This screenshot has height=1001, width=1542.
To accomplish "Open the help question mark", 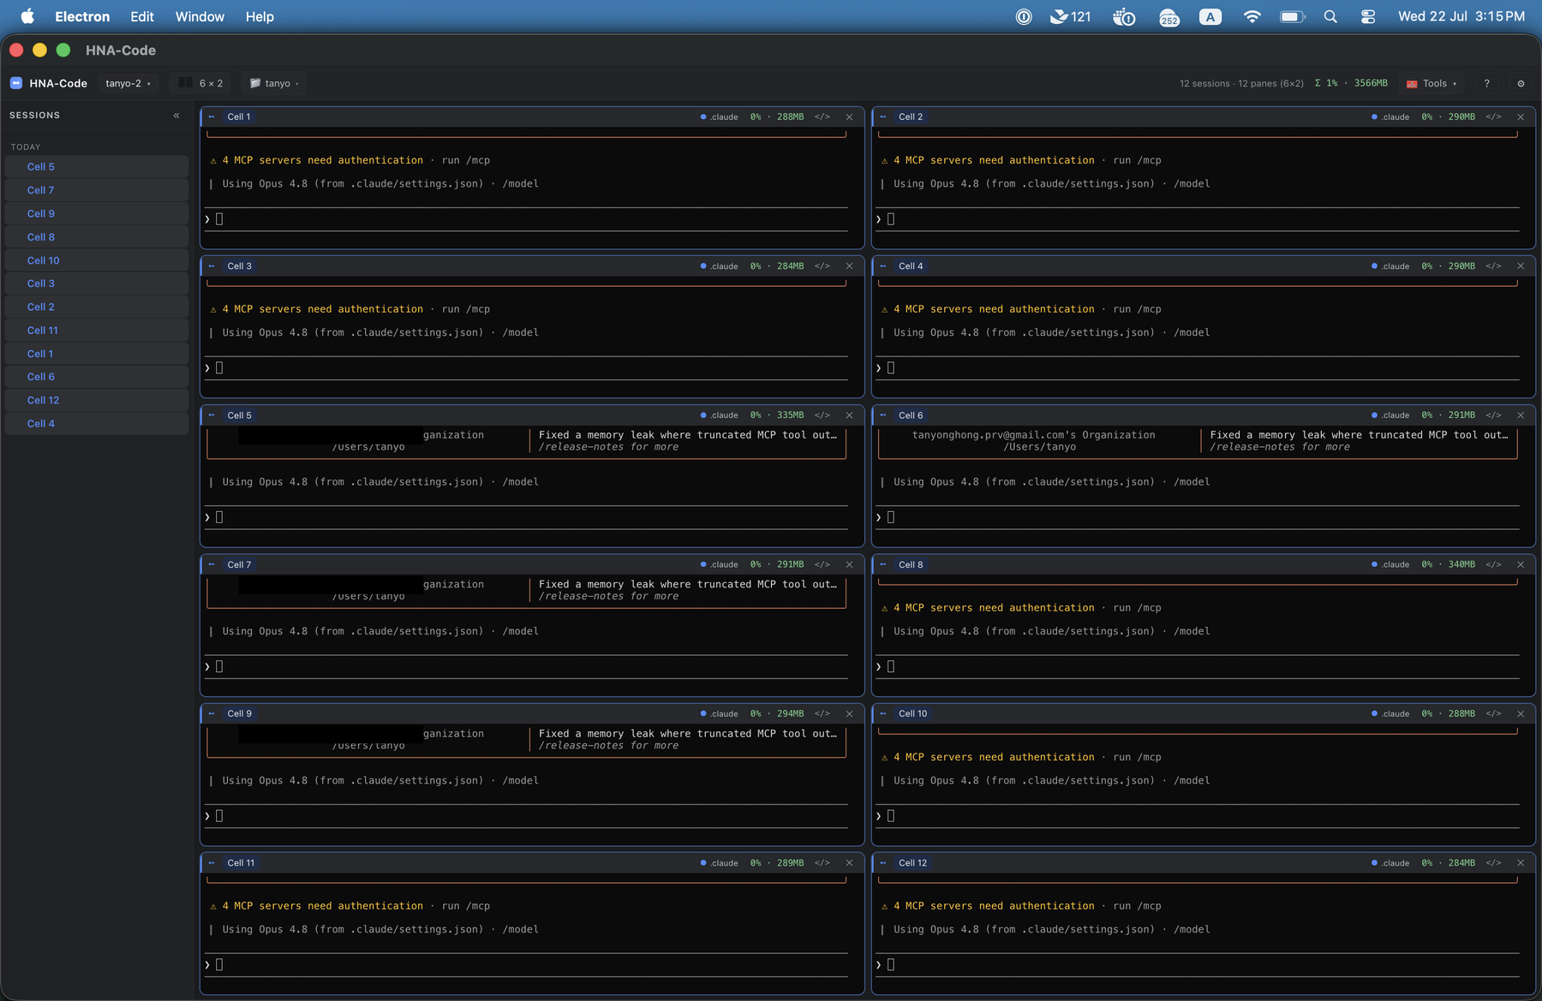I will click(1486, 84).
